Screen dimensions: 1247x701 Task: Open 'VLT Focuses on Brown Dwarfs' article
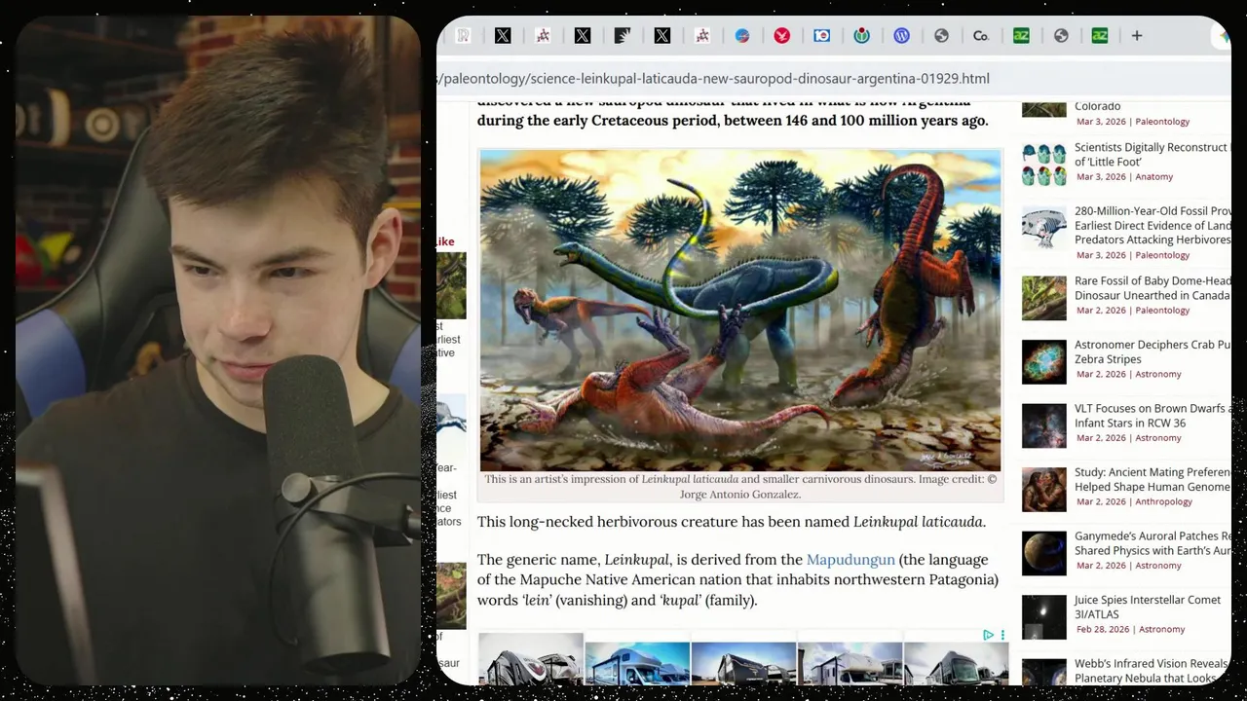coord(1153,416)
